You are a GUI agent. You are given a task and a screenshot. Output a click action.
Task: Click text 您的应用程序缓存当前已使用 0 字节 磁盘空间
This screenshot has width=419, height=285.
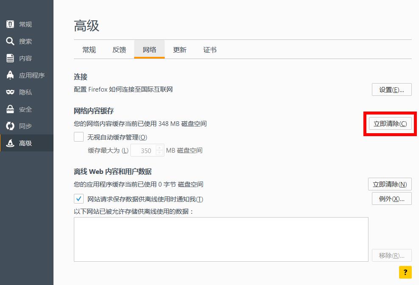click(138, 184)
